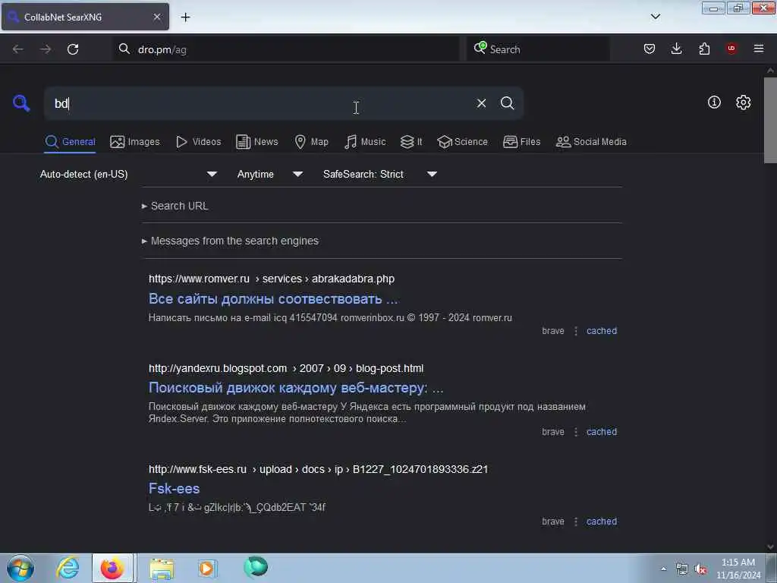The width and height of the screenshot is (777, 583).
Task: Open Windows Media Player from the taskbar
Action: (x=206, y=568)
